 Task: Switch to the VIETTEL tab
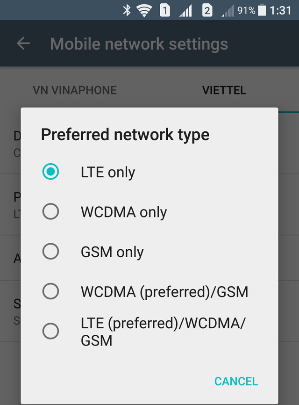[x=224, y=90]
